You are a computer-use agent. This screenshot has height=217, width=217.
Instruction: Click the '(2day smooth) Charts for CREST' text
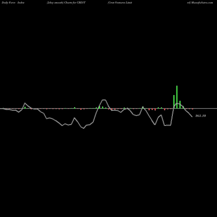(x=66, y=3)
